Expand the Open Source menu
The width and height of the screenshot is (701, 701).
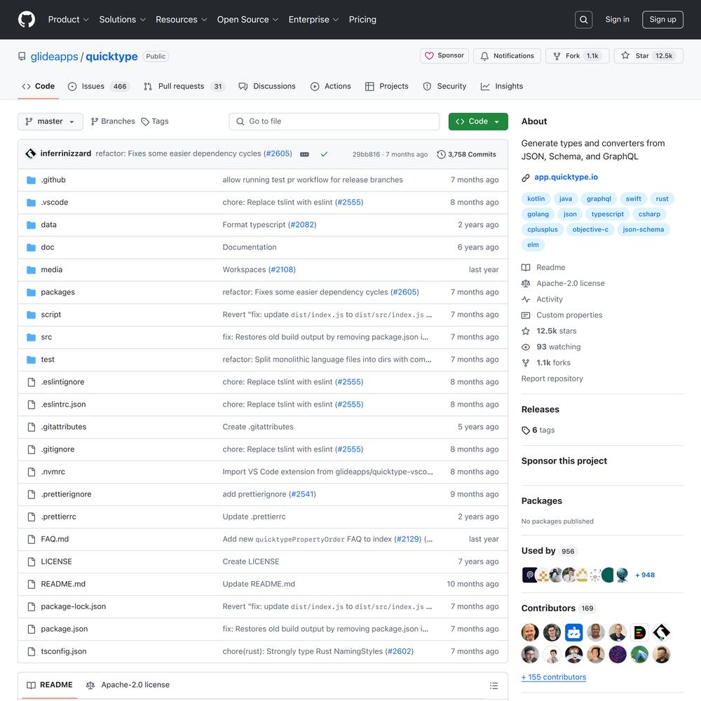point(247,20)
